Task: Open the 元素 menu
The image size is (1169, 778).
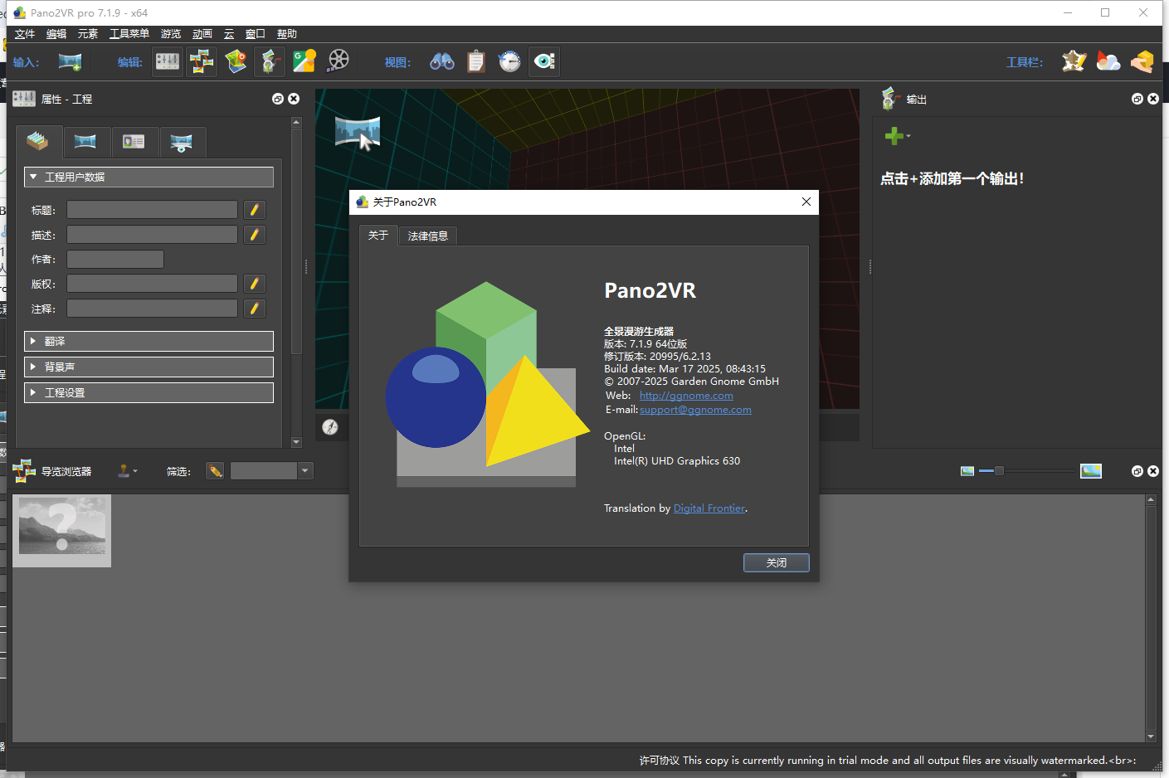Action: [88, 34]
